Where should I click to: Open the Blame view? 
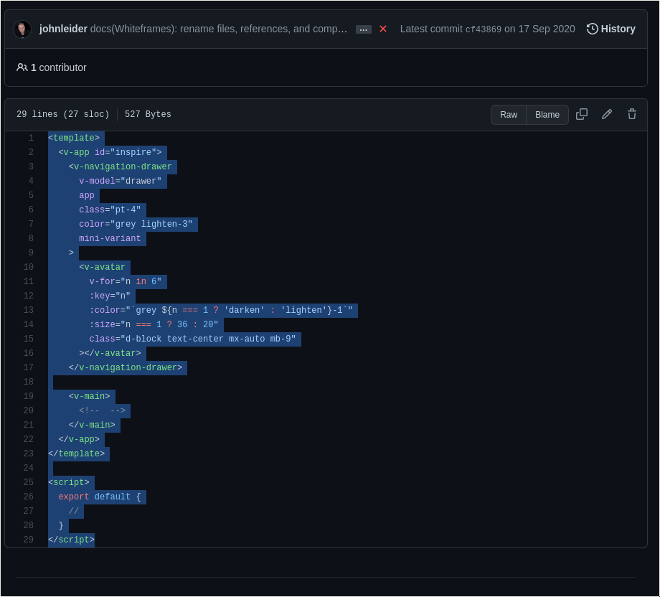[x=547, y=115]
